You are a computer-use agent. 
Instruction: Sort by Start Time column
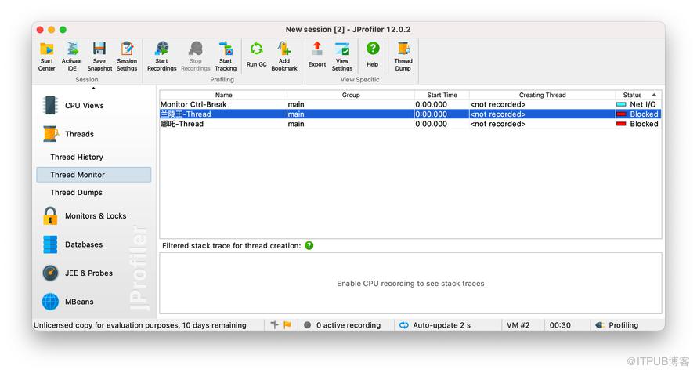point(442,95)
